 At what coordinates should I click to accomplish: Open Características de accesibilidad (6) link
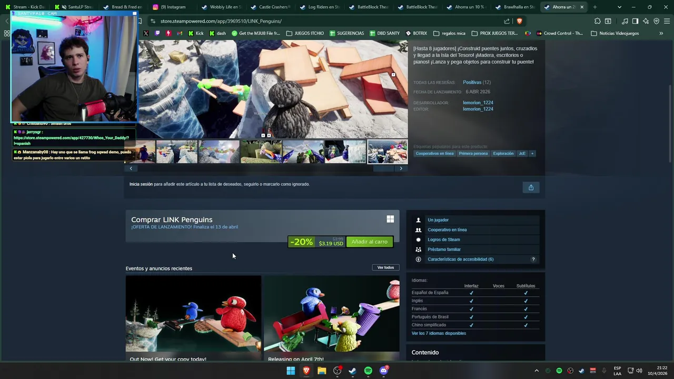pyautogui.click(x=461, y=260)
